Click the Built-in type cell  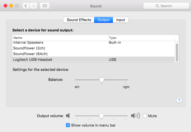115,43
